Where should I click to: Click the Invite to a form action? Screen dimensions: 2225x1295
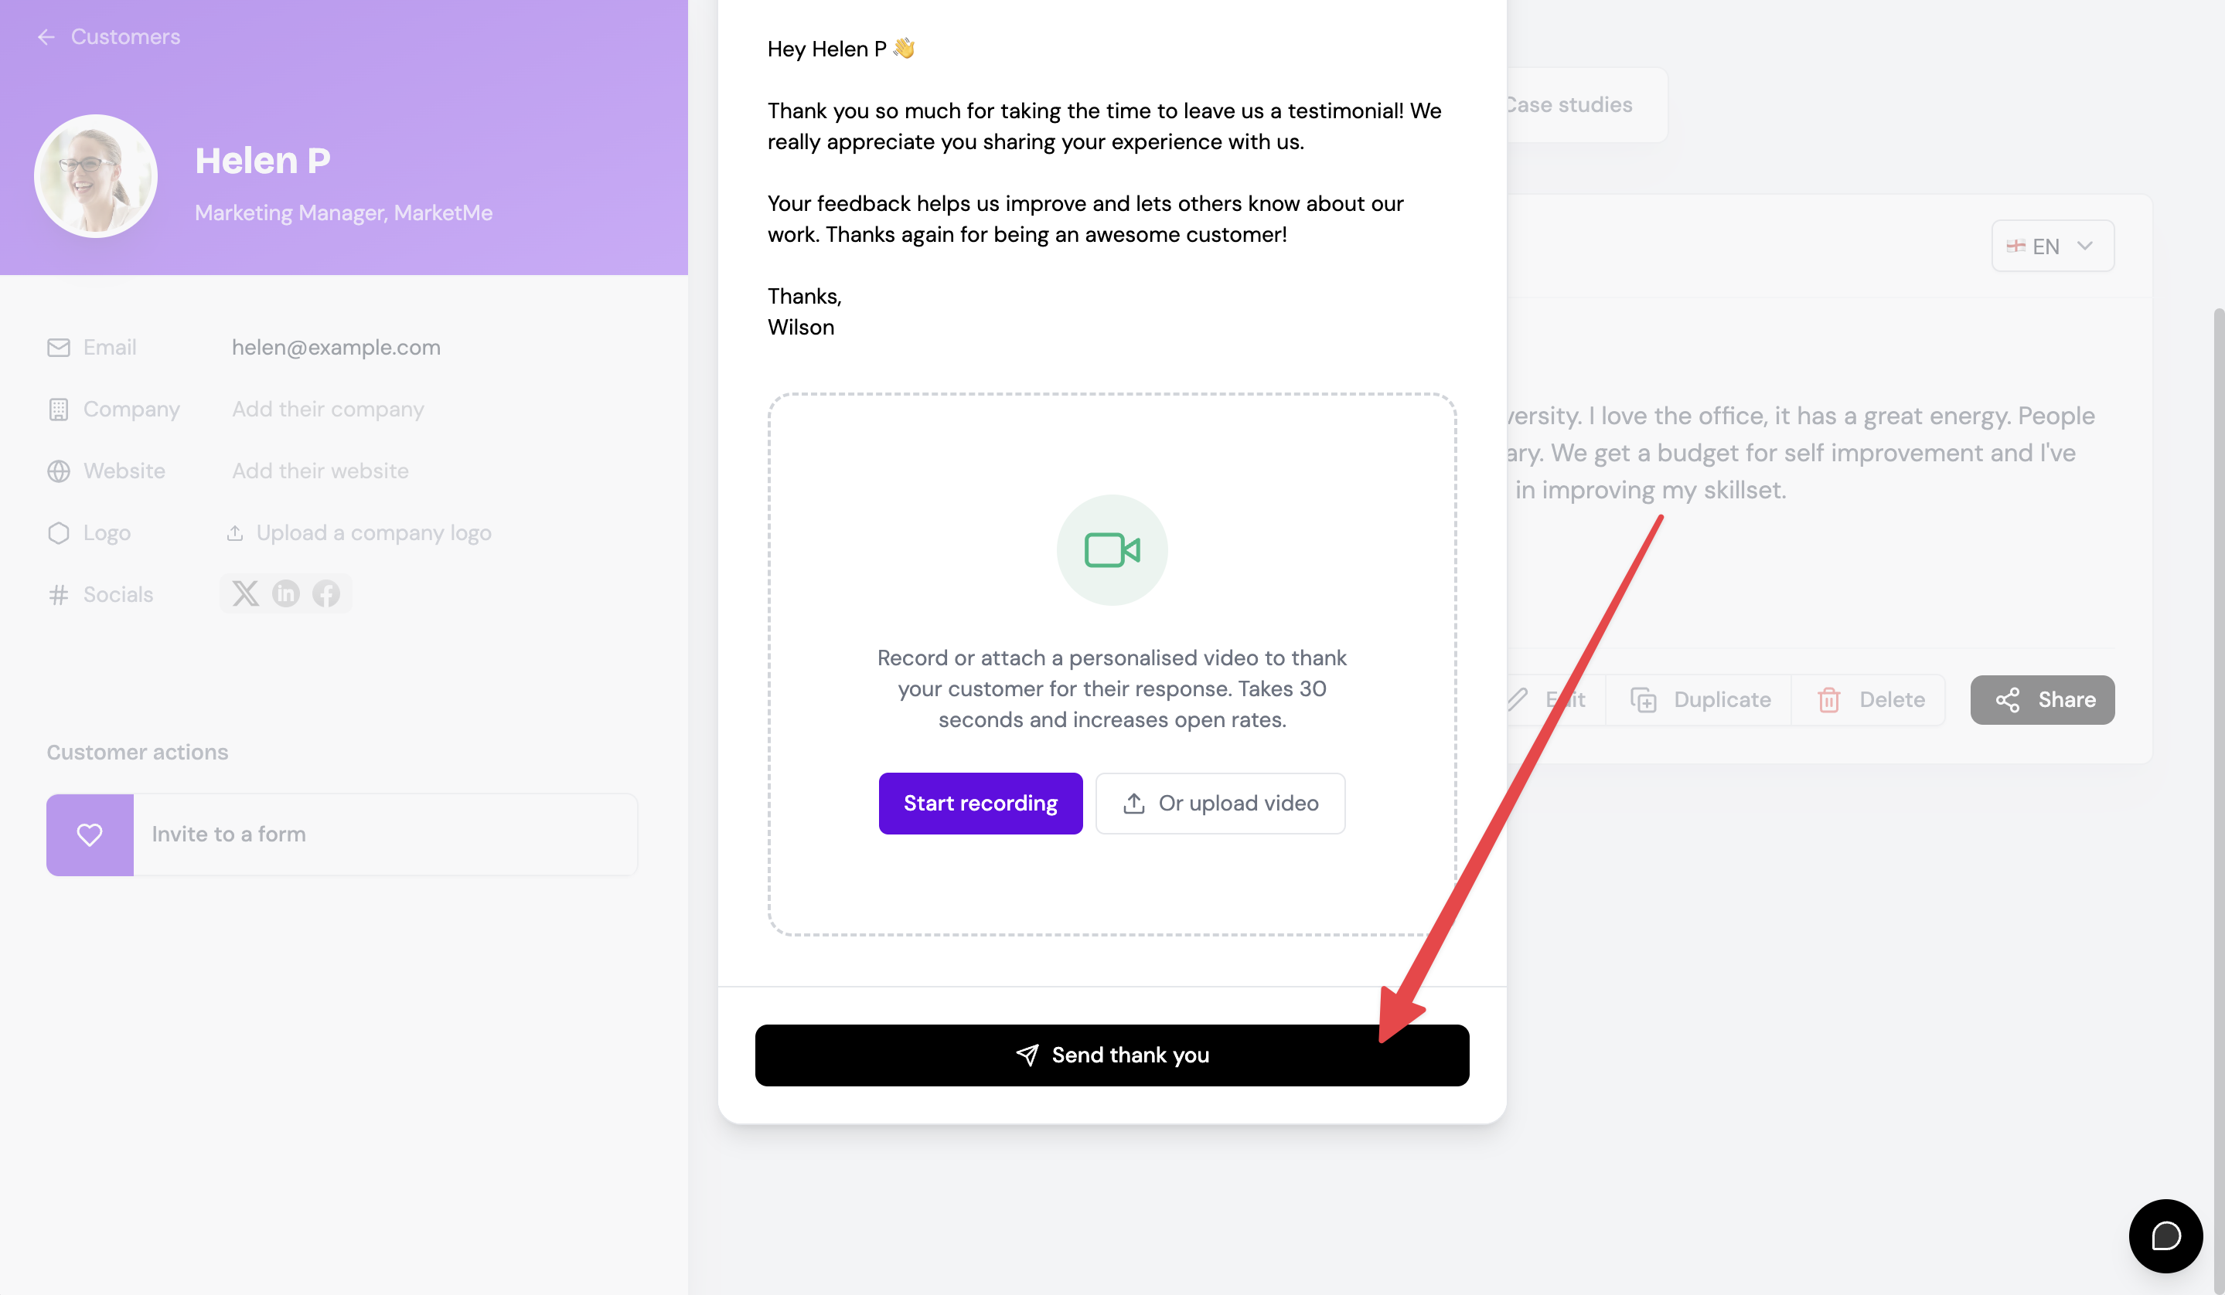342,834
